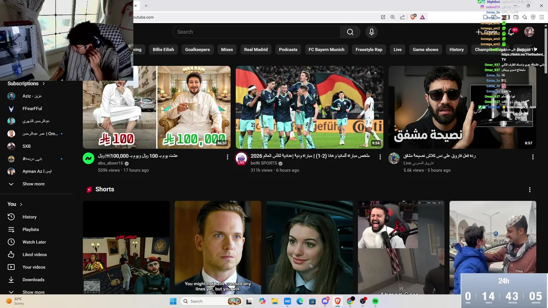Click the zoom magnifier icon in address bar

(393, 17)
